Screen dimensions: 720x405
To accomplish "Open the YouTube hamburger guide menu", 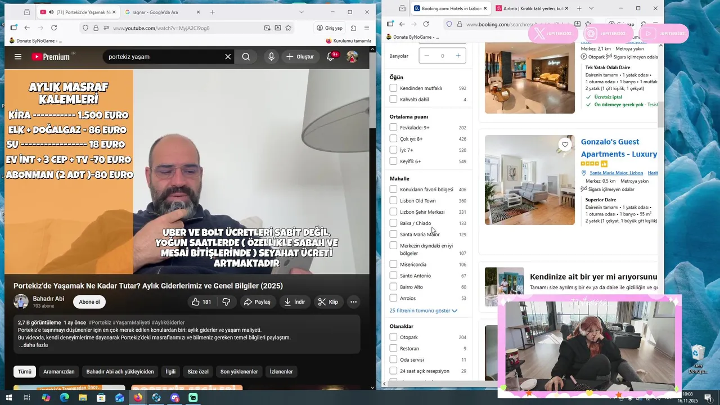I will (x=18, y=57).
